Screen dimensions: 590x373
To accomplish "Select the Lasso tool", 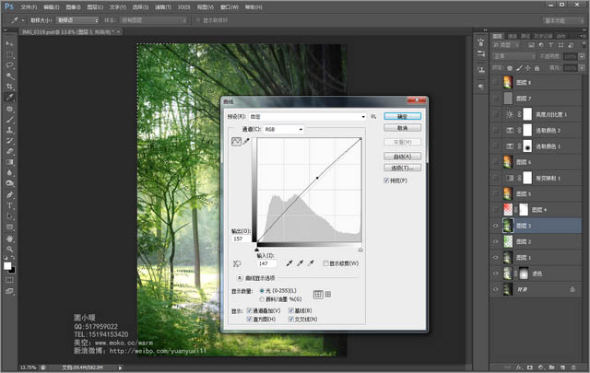I will (x=9, y=65).
